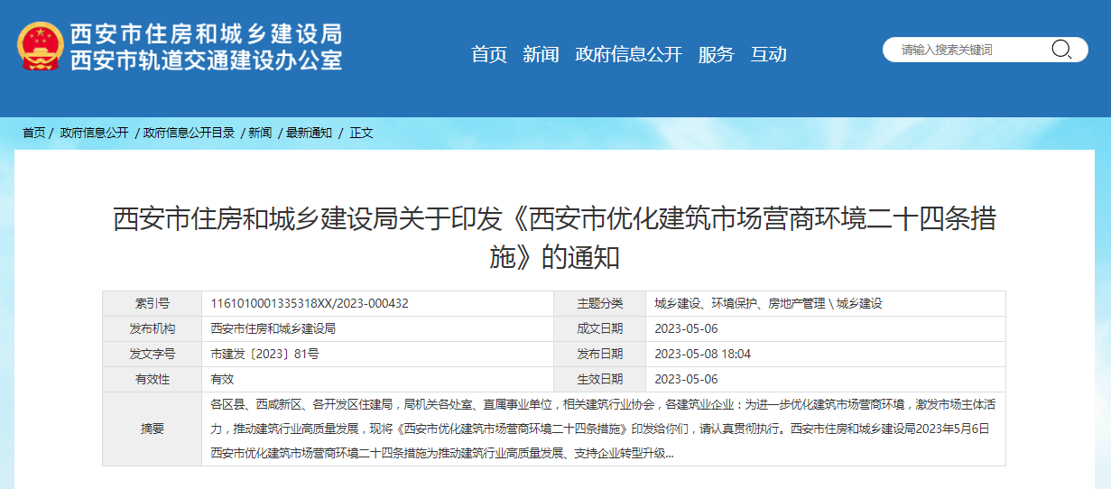Screen dimensions: 1111x489
Task: Click the 正文 breadcrumb item
Action: point(361,133)
